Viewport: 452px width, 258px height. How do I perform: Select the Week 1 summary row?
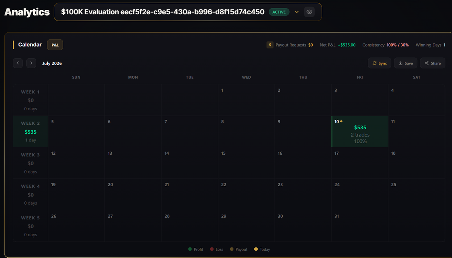tap(30, 100)
